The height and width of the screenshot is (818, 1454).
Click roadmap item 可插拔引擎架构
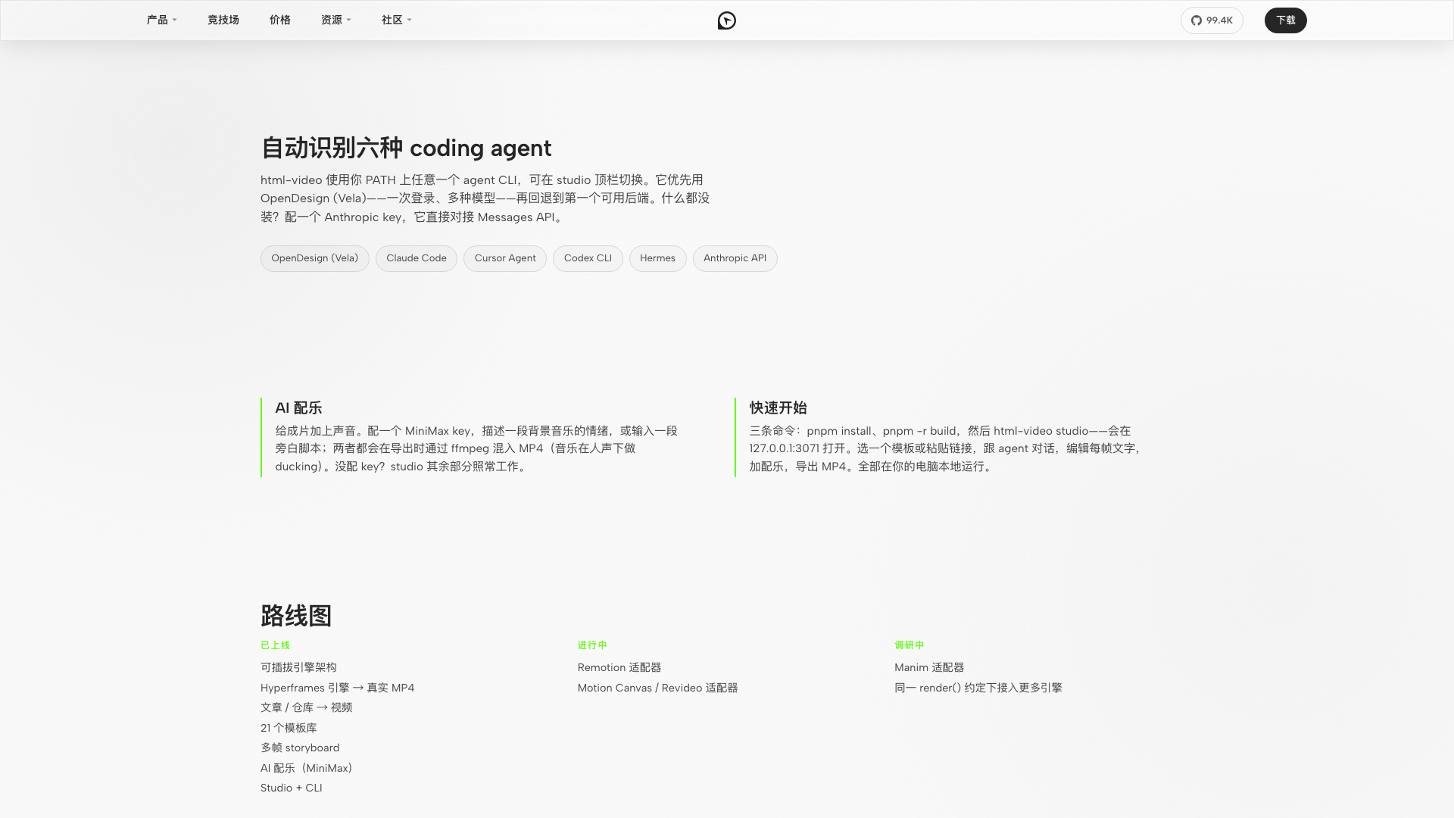tap(298, 667)
